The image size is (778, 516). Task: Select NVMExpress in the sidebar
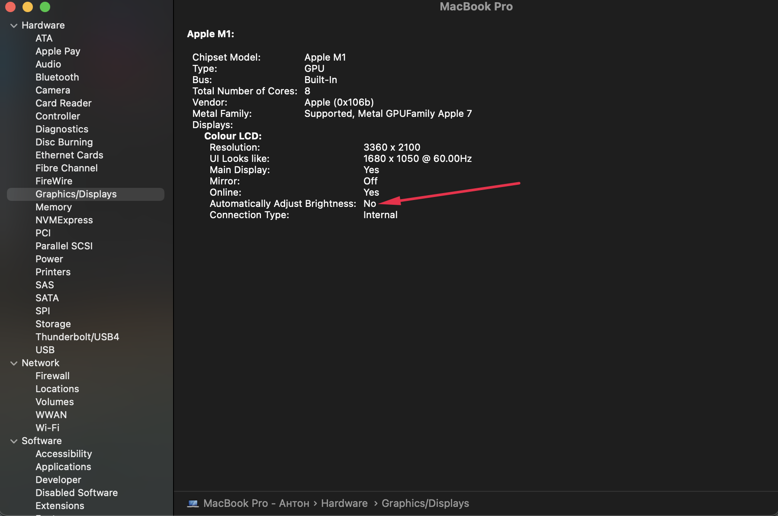[64, 220]
